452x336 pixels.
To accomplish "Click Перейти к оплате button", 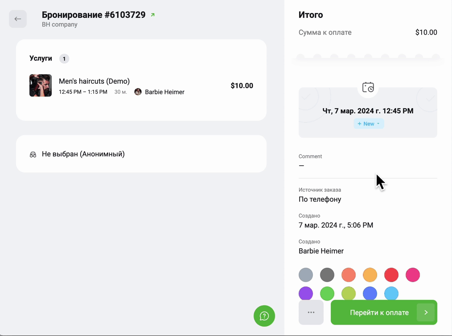I will (384, 312).
